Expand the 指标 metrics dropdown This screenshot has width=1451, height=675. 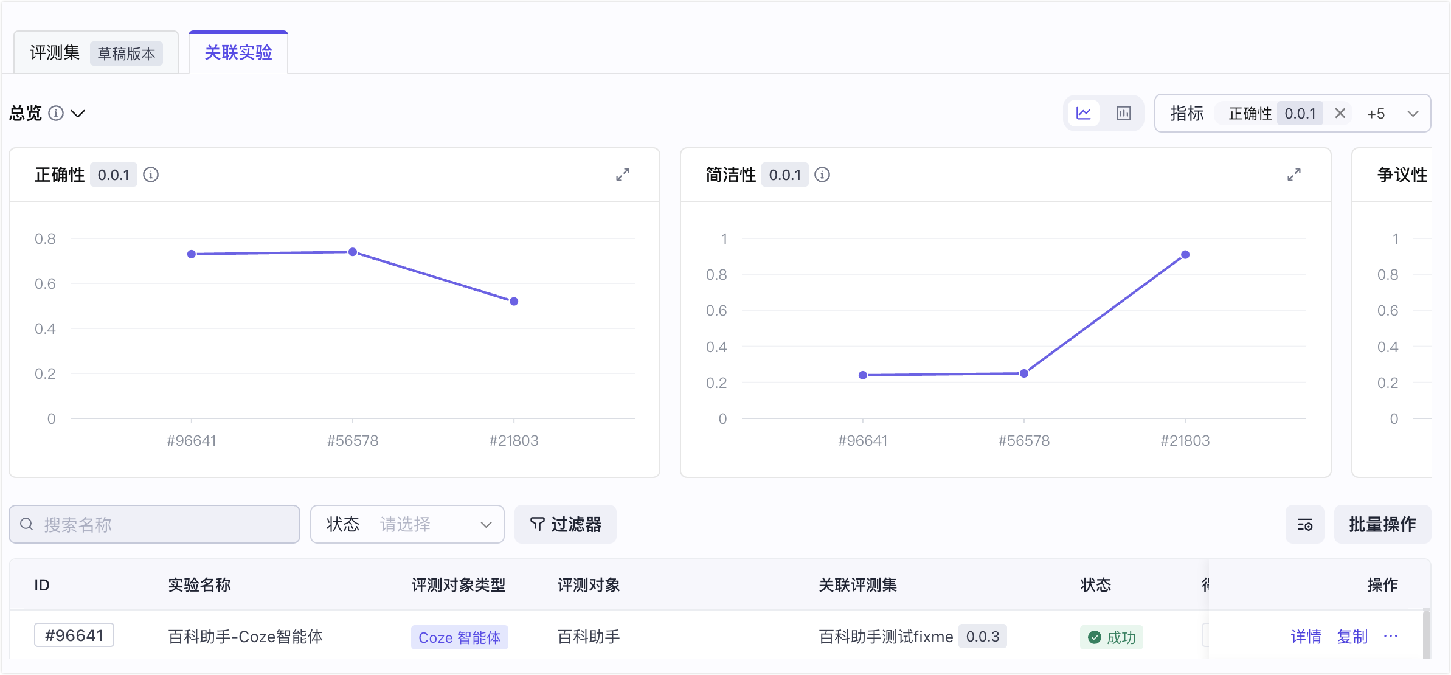[1413, 114]
